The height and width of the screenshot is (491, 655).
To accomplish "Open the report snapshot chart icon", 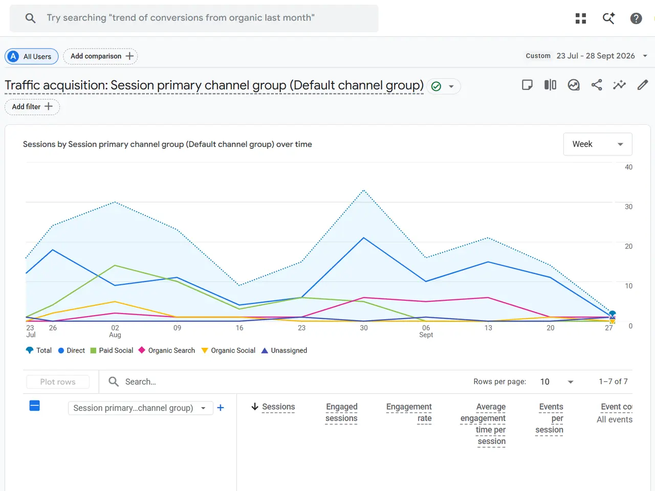I will coord(574,85).
